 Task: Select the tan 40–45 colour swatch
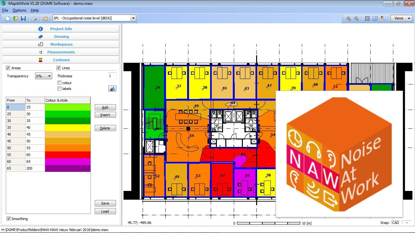[x=68, y=134]
